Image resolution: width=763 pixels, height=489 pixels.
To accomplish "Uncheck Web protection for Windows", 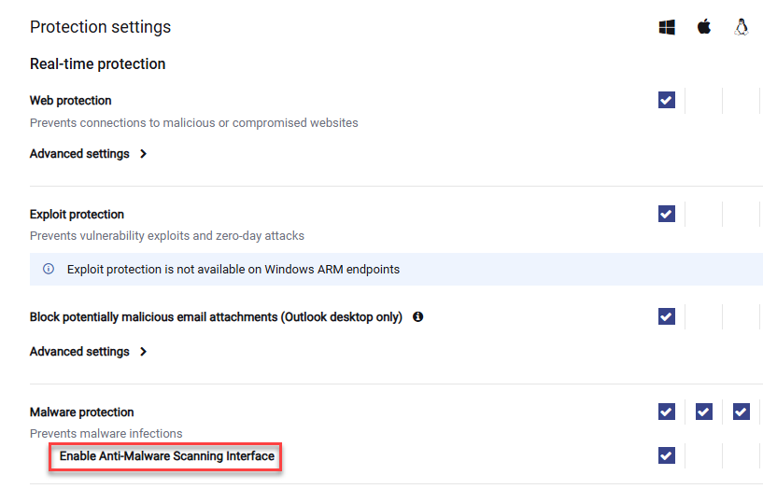I will (x=667, y=100).
